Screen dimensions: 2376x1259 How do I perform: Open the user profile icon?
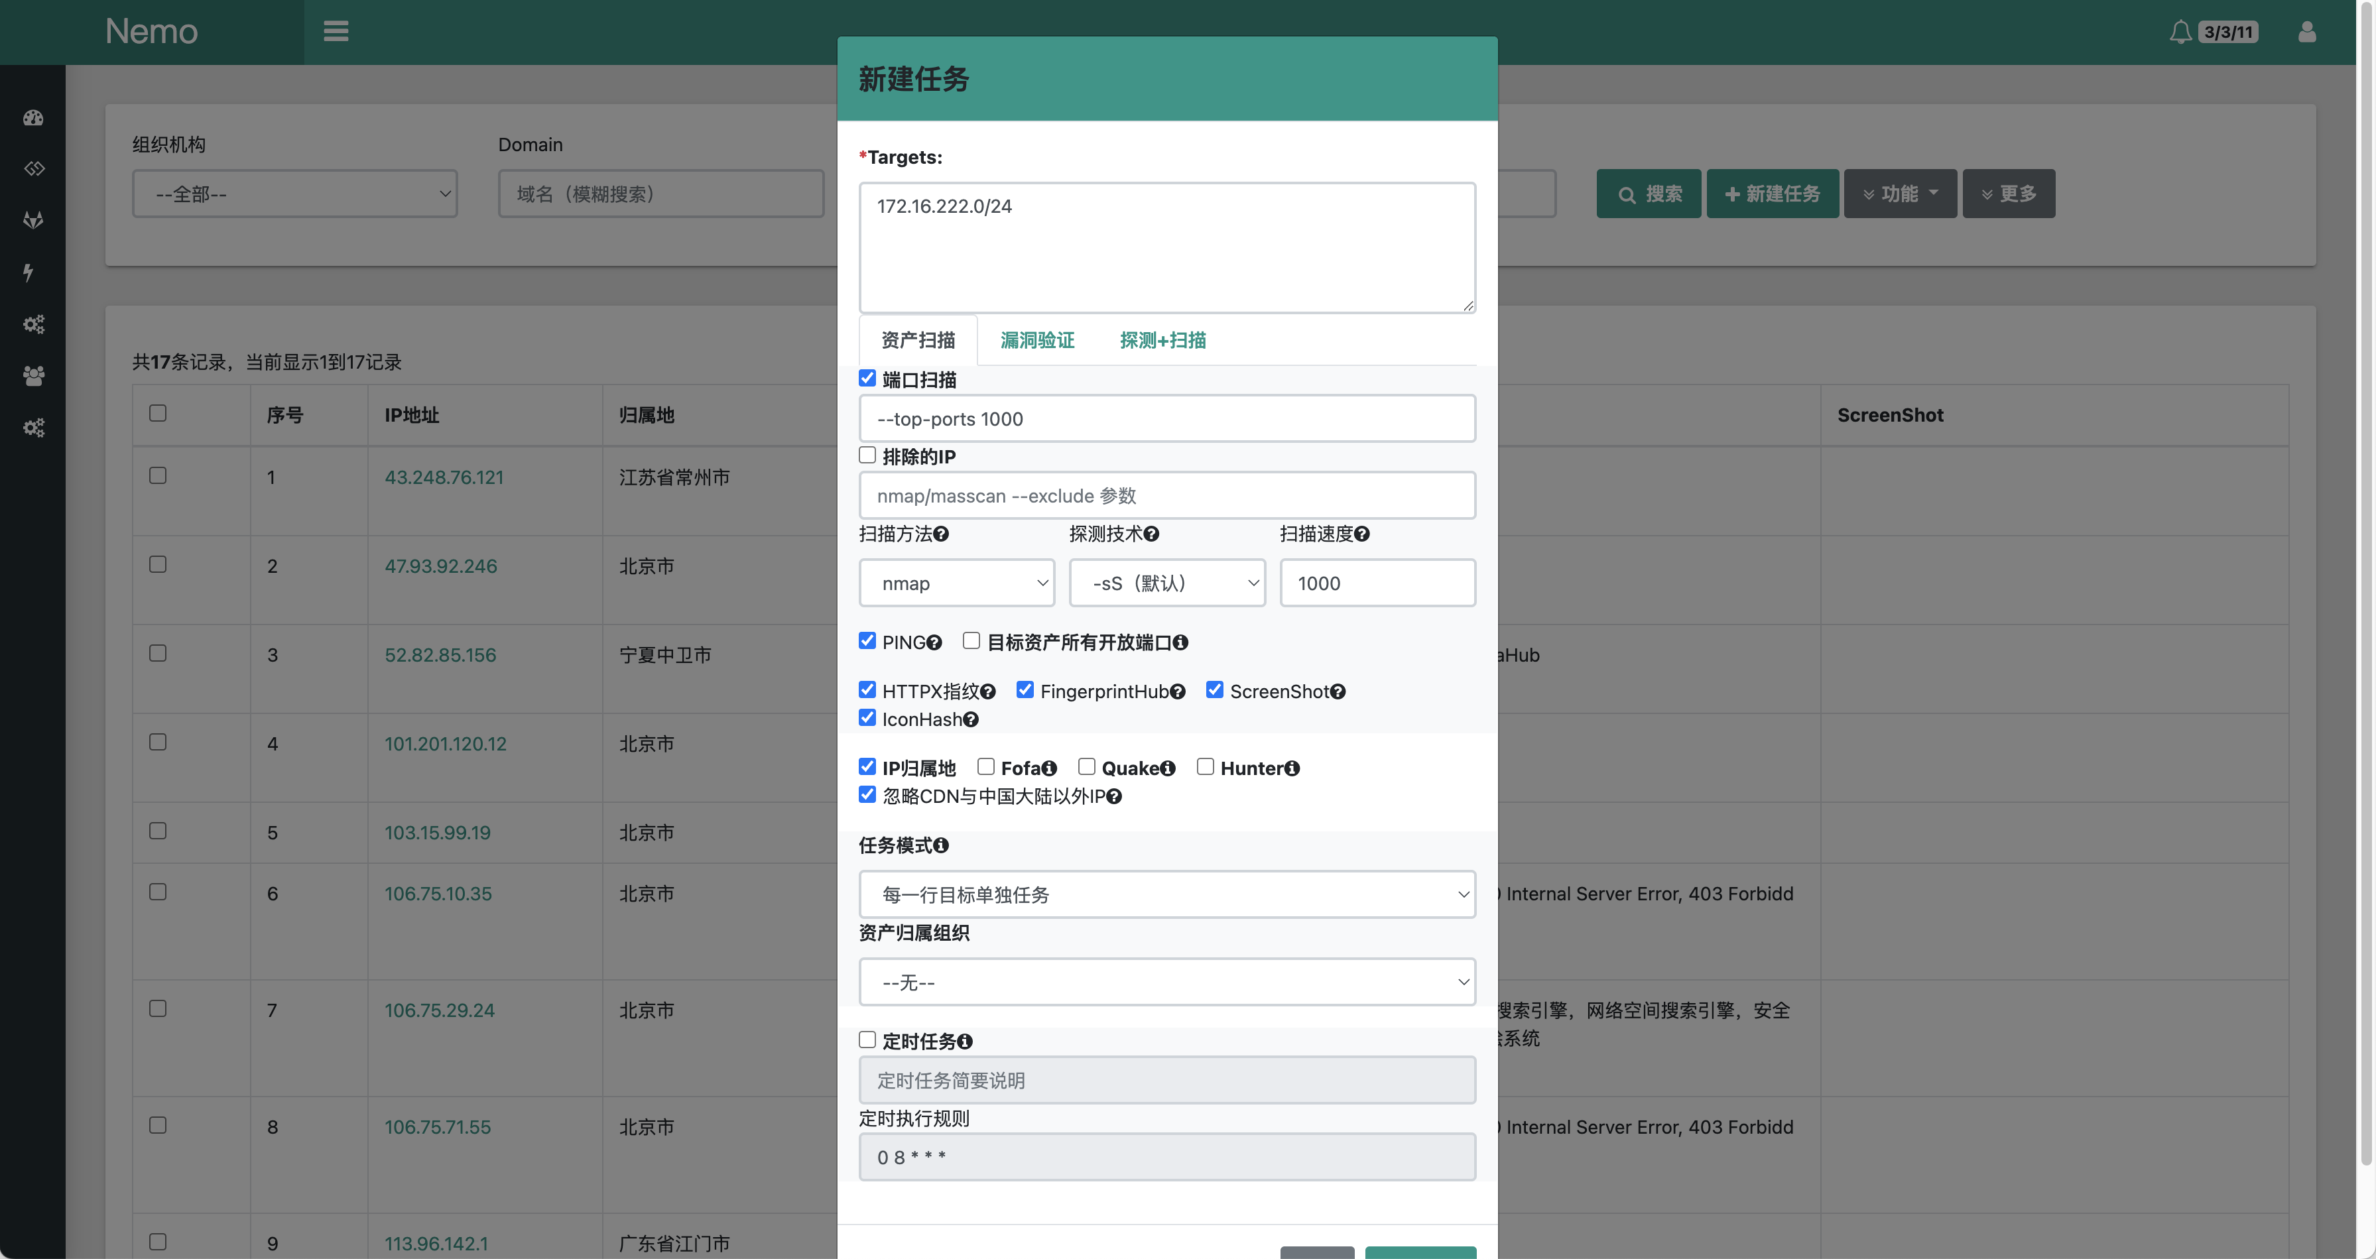pos(2306,32)
